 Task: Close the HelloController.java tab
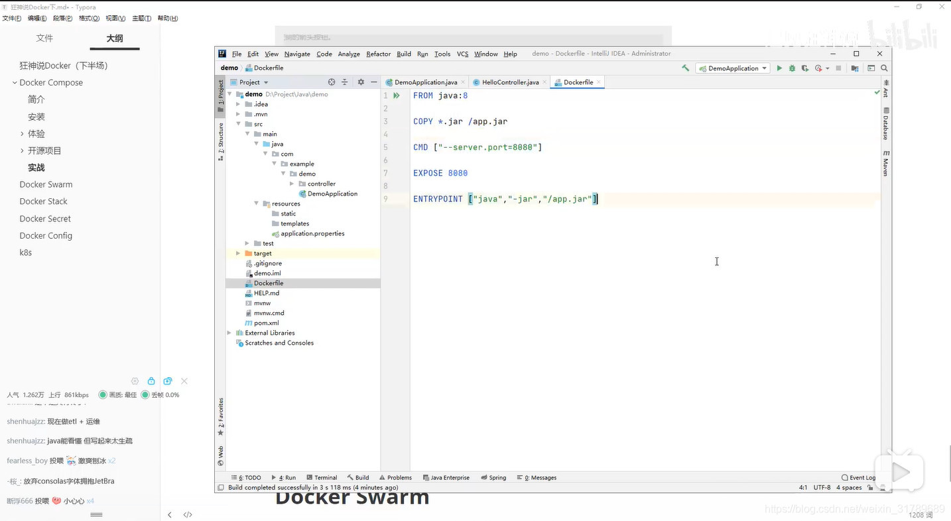(544, 82)
